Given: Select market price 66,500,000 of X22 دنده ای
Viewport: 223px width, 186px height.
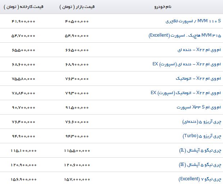Looking at the screenshot, I should tap(77, 50).
